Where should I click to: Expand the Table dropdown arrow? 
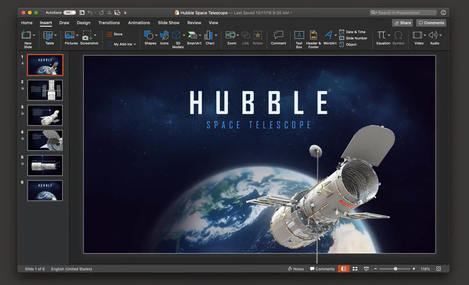pyautogui.click(x=56, y=35)
